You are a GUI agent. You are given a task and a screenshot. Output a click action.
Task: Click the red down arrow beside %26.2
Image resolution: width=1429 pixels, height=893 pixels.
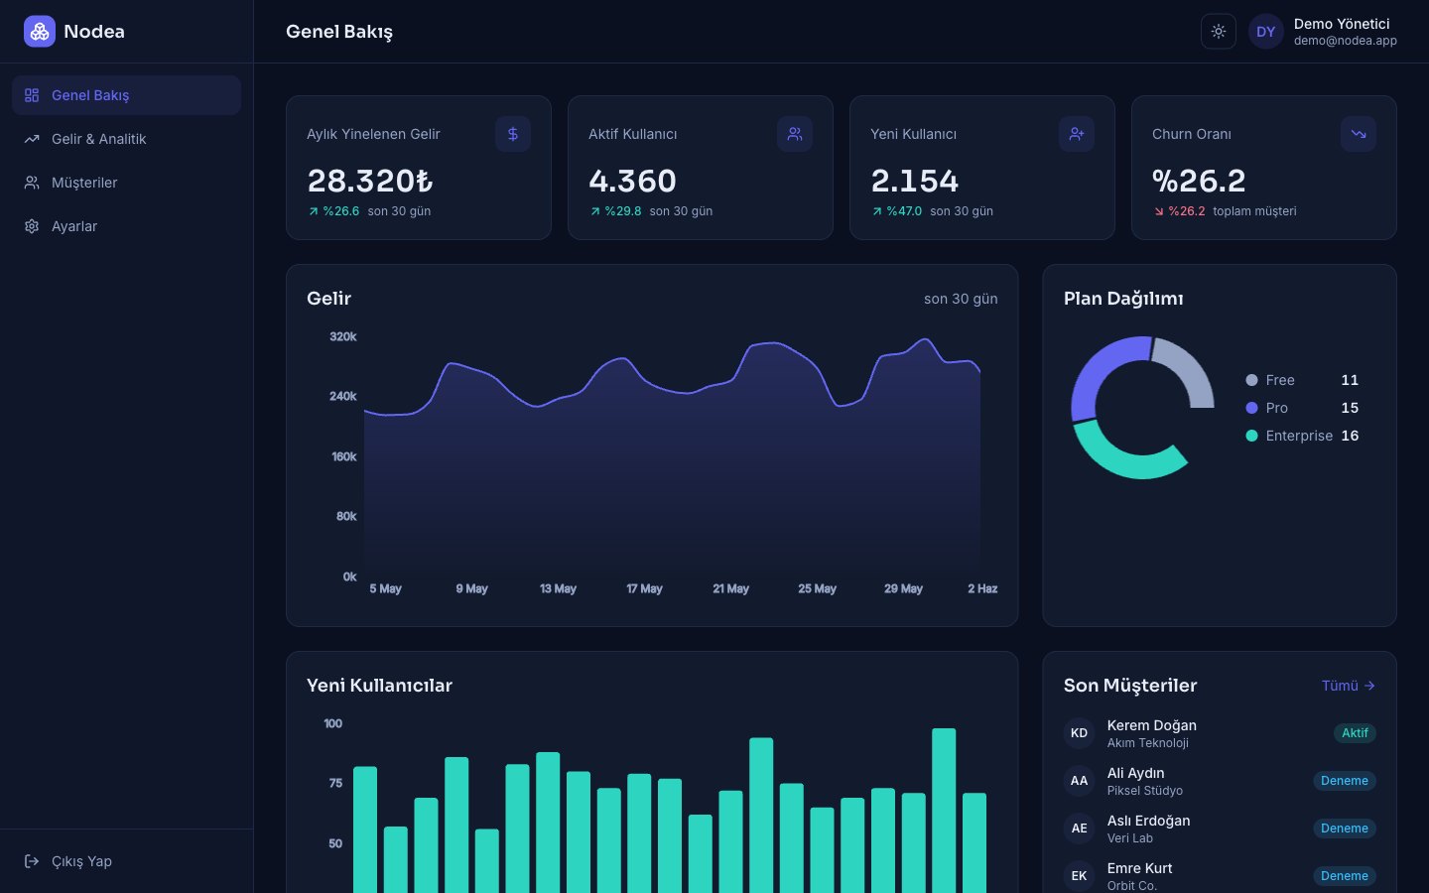tap(1159, 211)
